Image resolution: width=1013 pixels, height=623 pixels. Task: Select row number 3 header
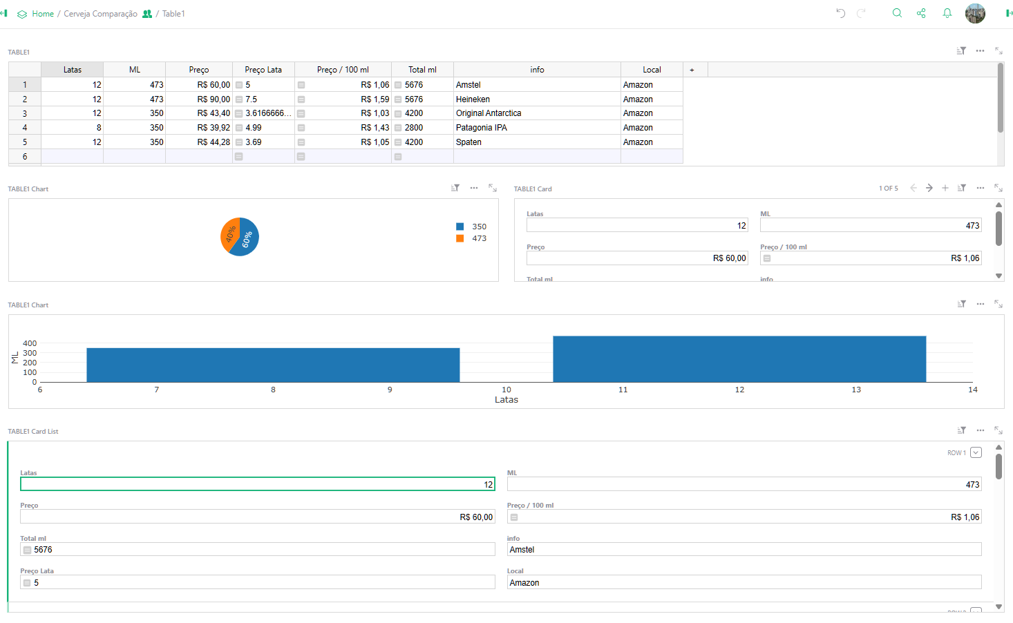coord(25,113)
